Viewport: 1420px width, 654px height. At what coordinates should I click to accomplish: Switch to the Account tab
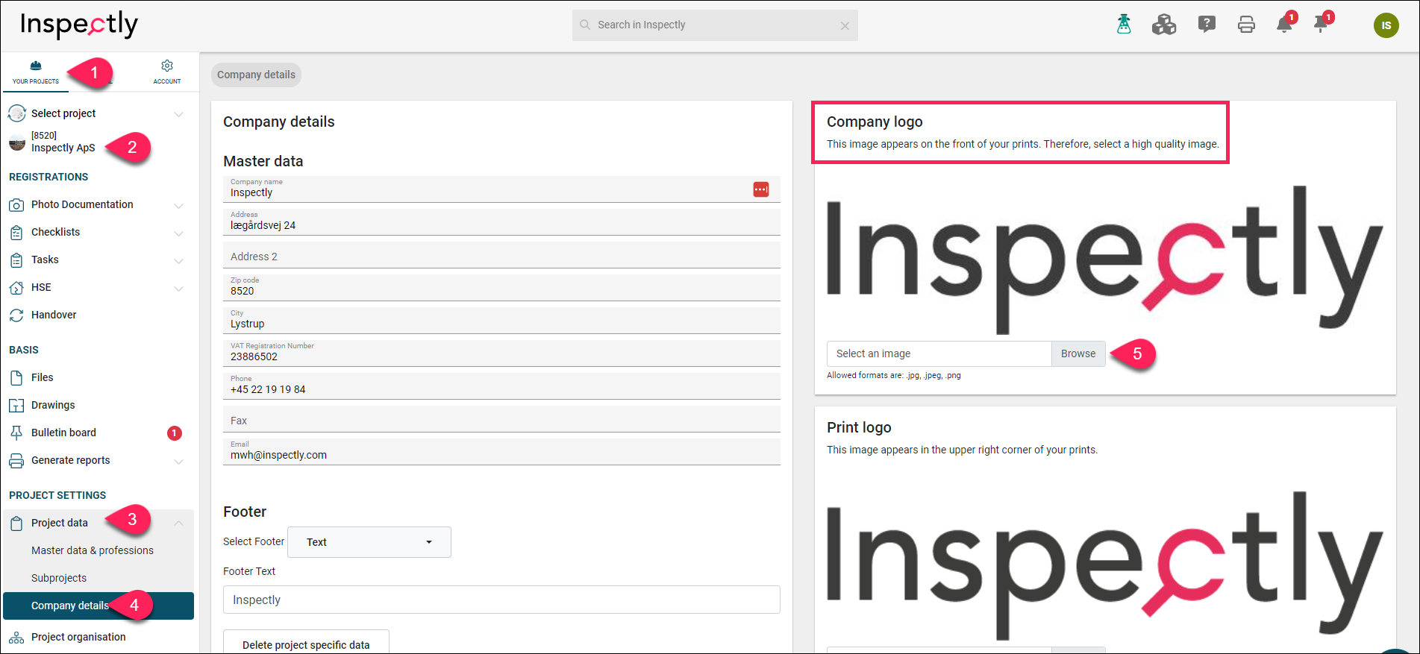pyautogui.click(x=167, y=72)
